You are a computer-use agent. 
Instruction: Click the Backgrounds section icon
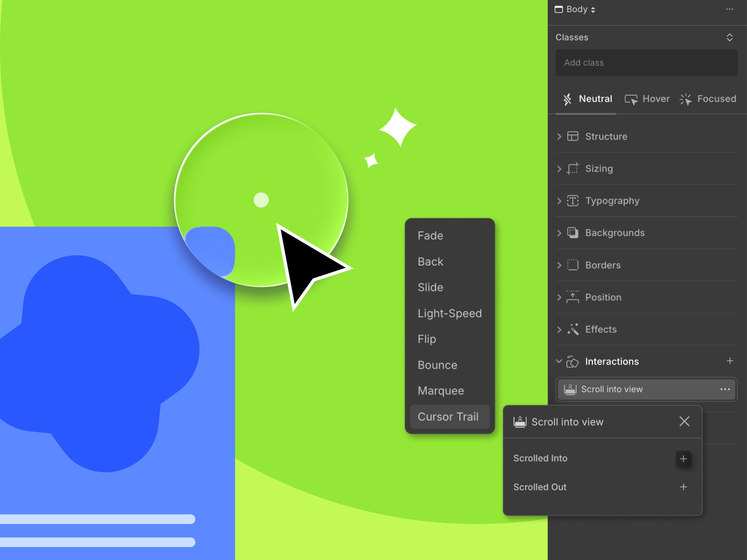572,233
